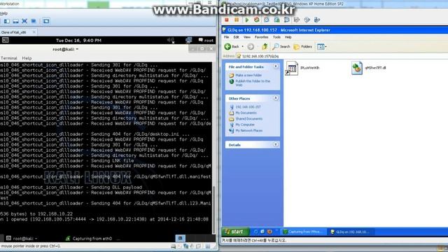Open the root user menu in Kali panel

click(x=206, y=41)
